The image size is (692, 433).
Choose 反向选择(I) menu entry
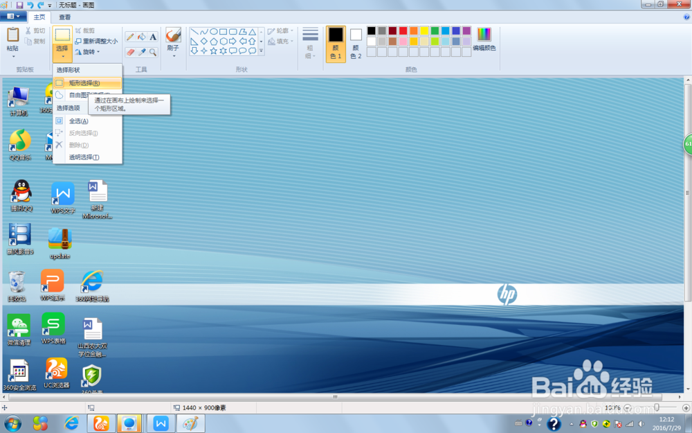pyautogui.click(x=87, y=133)
